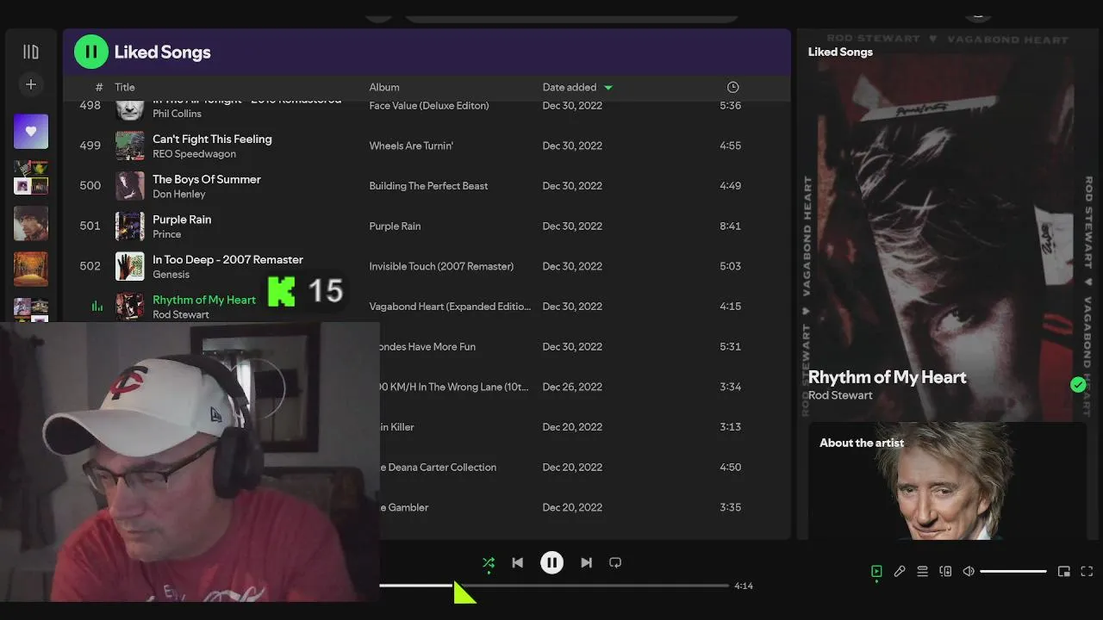Viewport: 1103px width, 620px height.
Task: Open Wheels Are Turnin' album link
Action: [411, 146]
